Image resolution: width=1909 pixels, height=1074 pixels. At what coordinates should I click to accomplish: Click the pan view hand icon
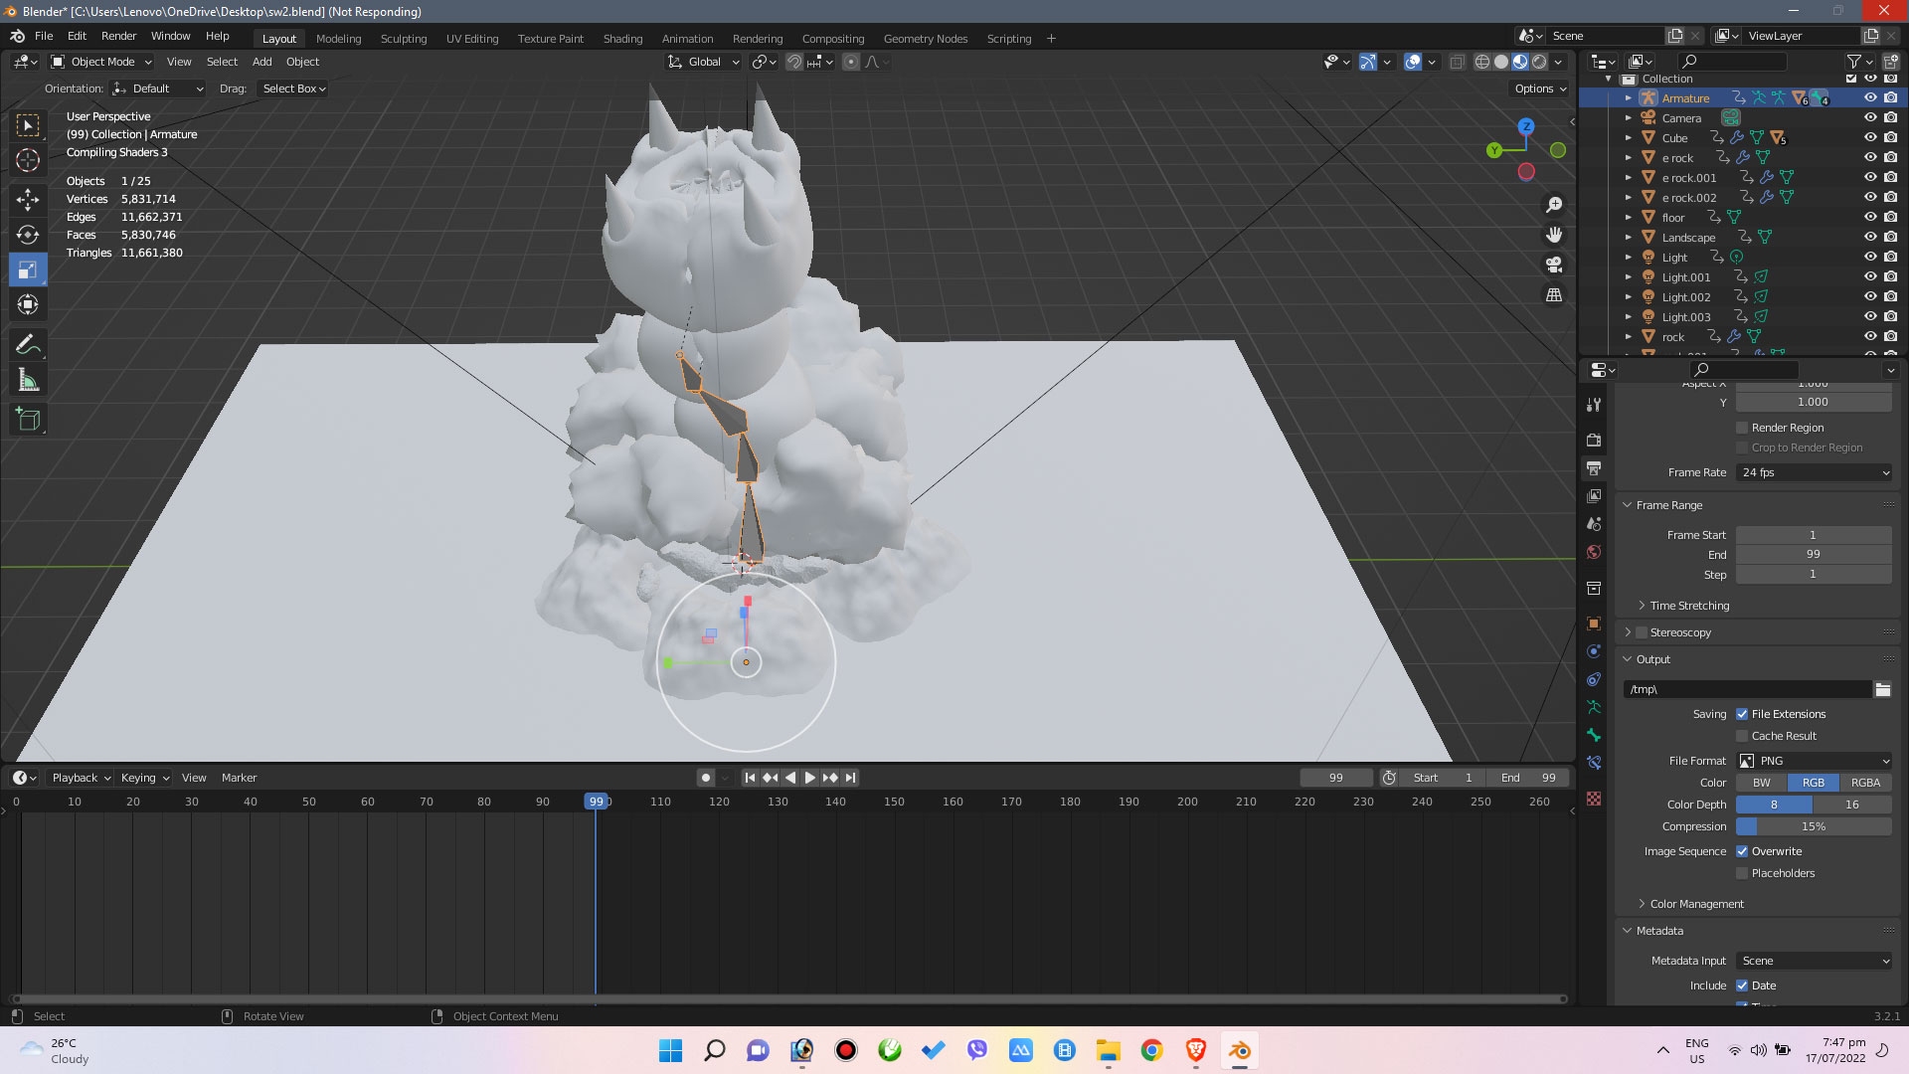[1554, 235]
